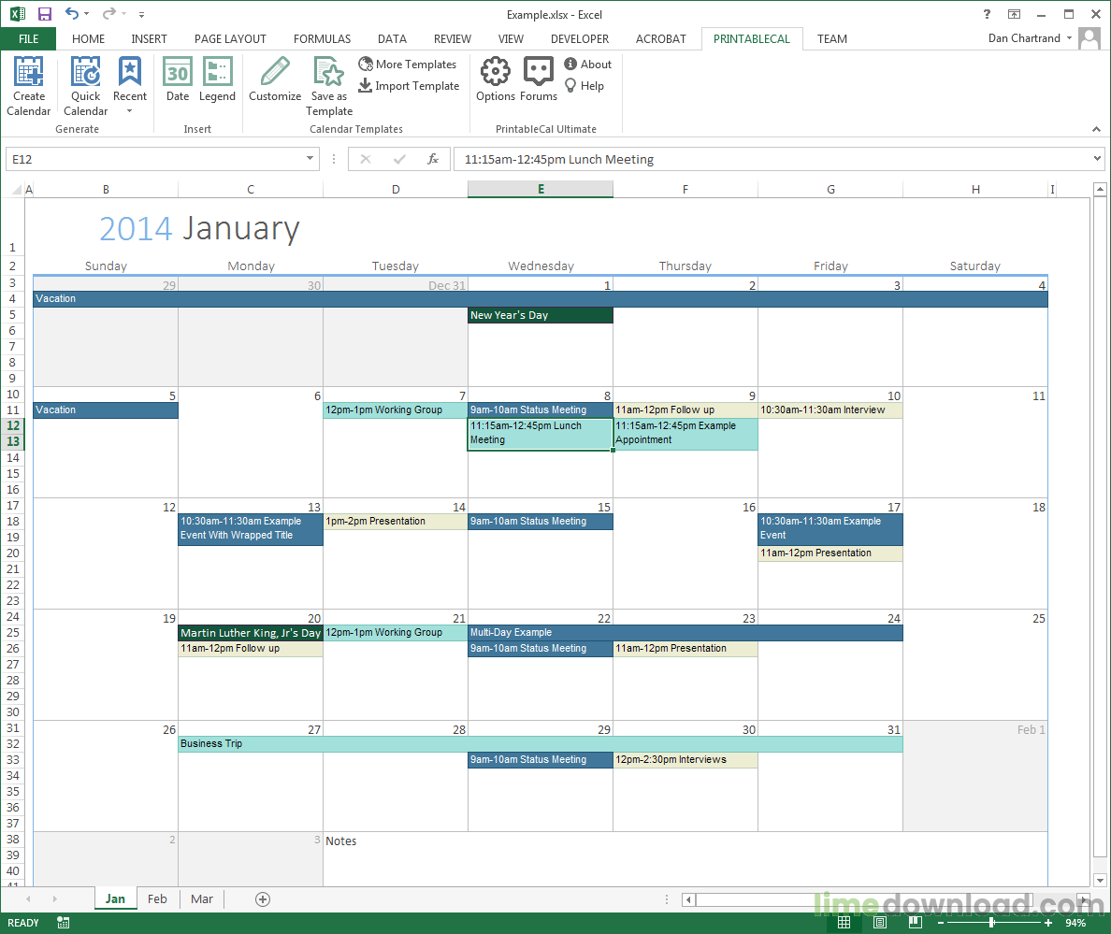Add a new sheet with the plus button

262,898
